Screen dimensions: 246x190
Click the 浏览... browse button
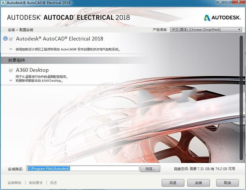click(150, 168)
